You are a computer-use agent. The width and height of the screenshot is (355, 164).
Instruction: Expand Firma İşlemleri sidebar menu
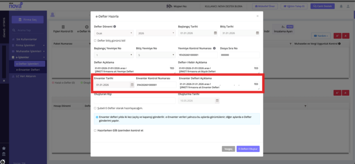(x=28, y=45)
